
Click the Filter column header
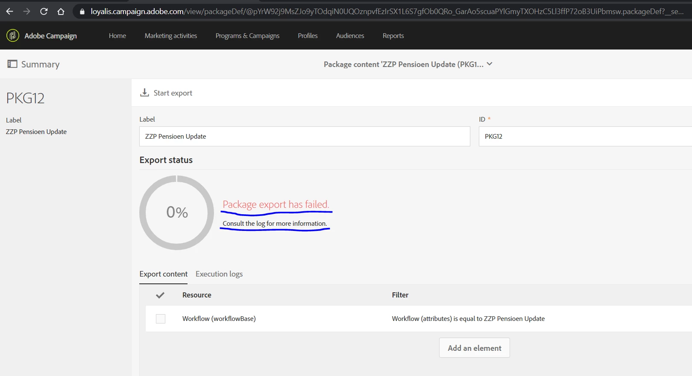[x=400, y=295]
